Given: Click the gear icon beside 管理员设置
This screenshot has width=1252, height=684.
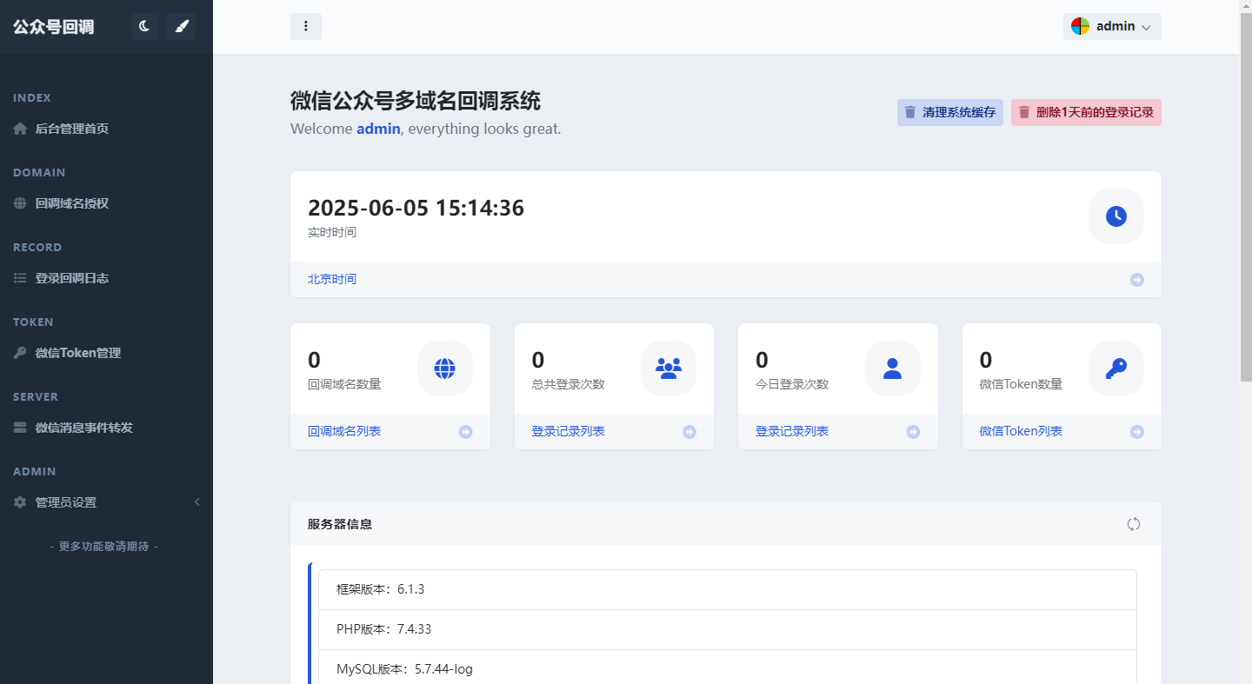Looking at the screenshot, I should [20, 502].
